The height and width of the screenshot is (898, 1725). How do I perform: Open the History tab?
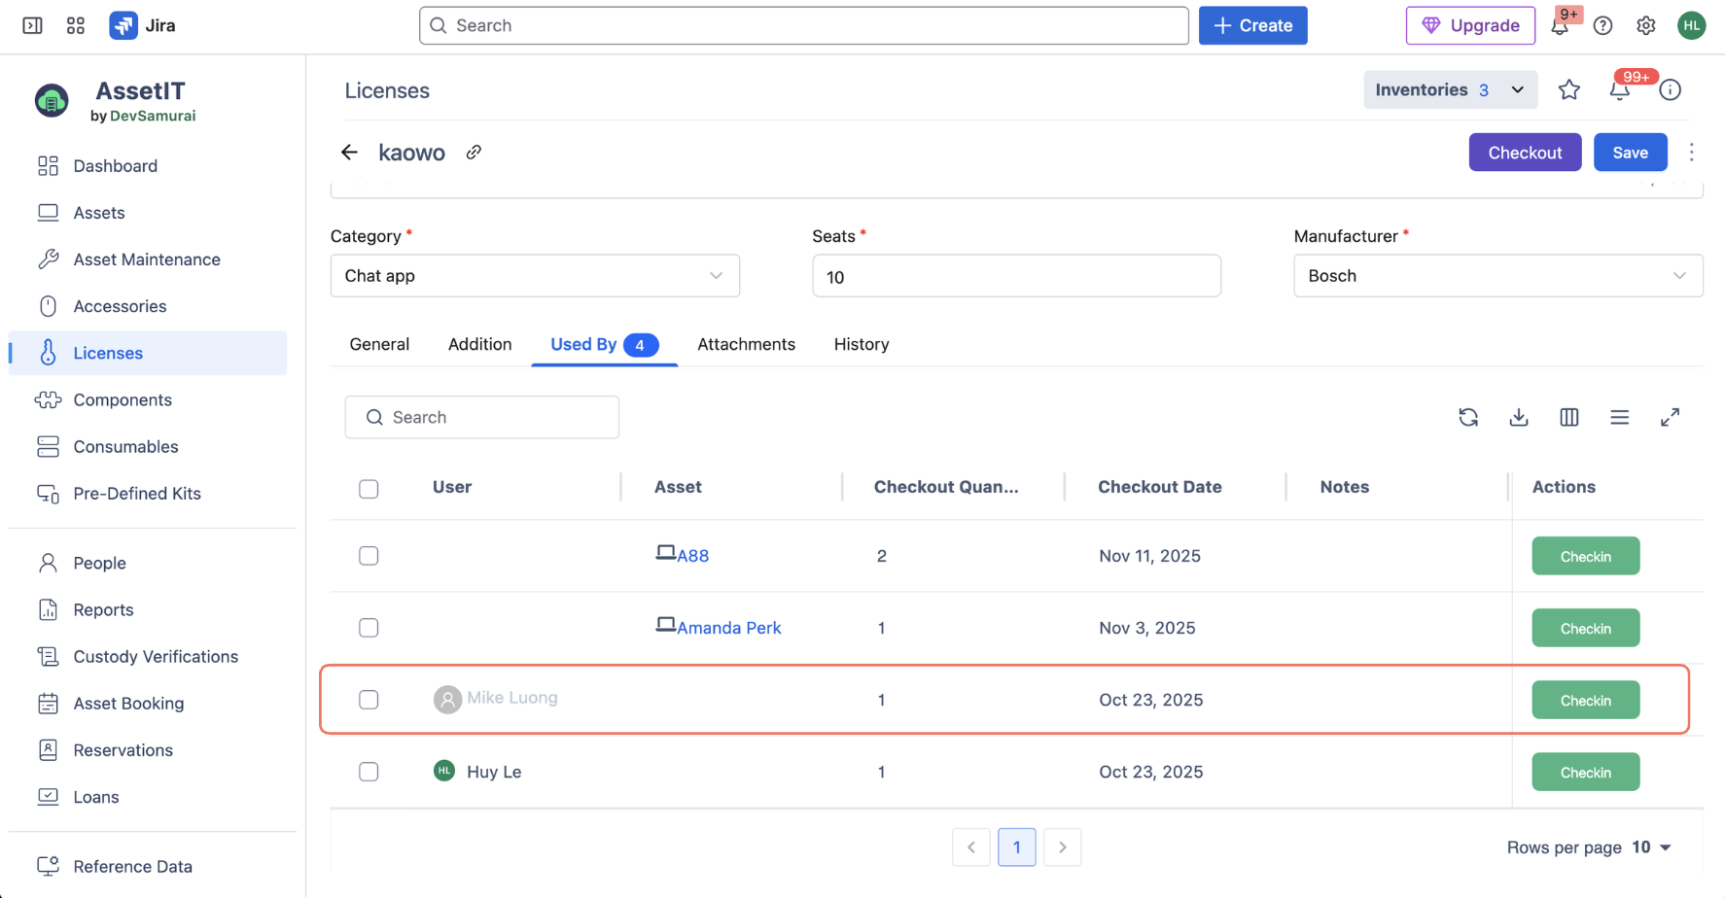click(861, 344)
